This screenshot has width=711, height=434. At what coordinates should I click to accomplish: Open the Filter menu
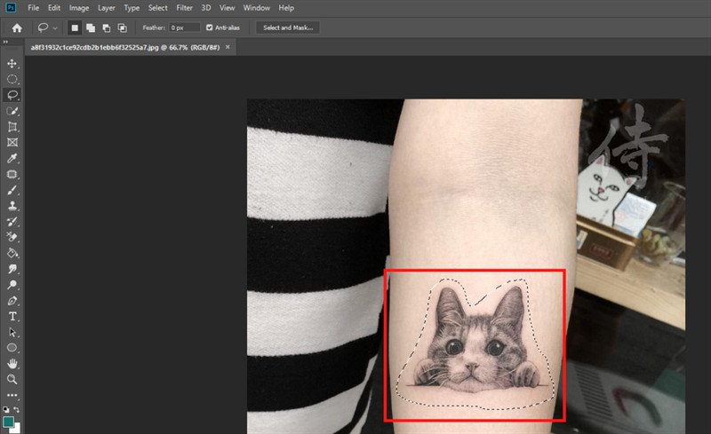(184, 7)
